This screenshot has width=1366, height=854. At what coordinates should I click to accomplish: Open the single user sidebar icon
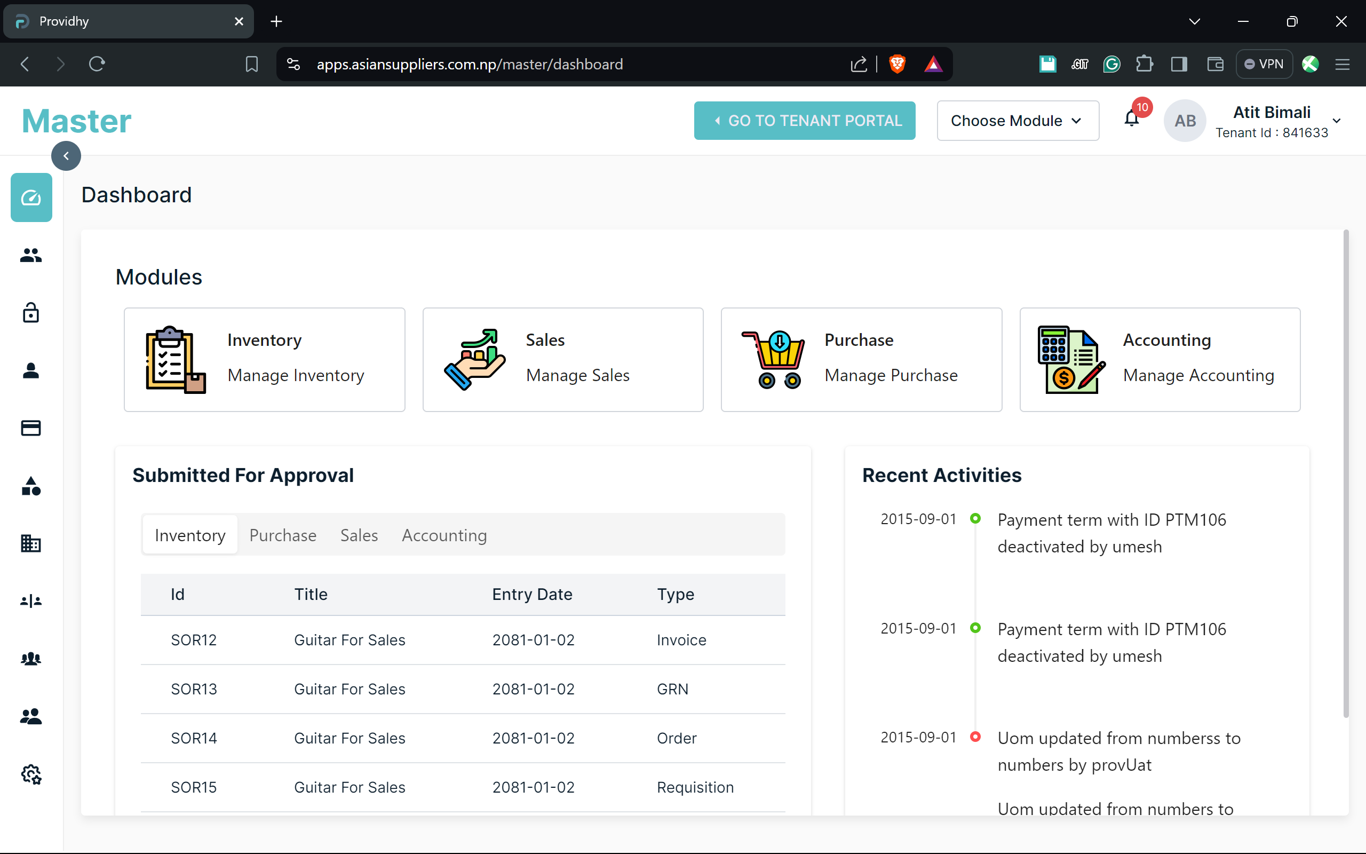(31, 370)
